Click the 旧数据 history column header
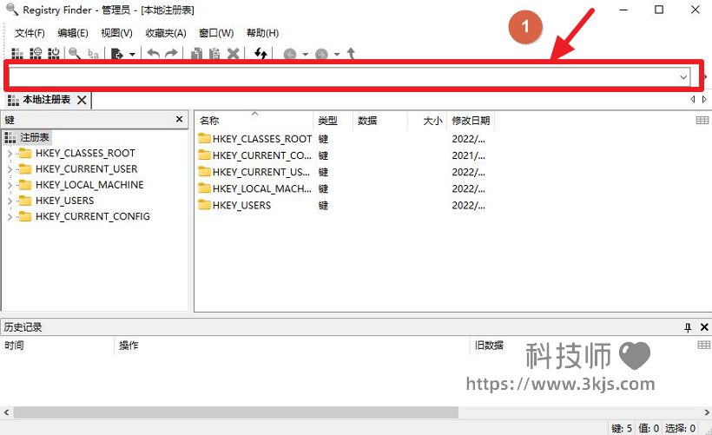712x435 pixels. 489,345
